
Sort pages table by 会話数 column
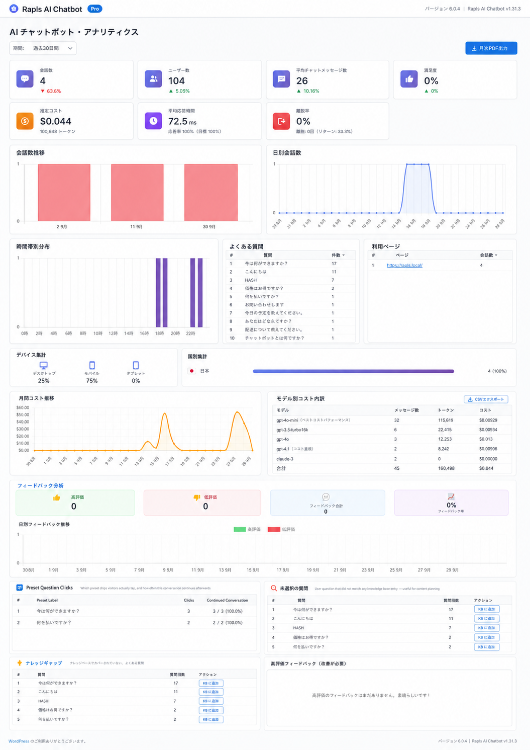point(489,255)
